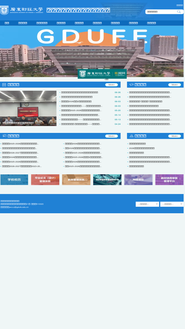Click the search input field
The image size is (185, 329).
click(x=161, y=12)
